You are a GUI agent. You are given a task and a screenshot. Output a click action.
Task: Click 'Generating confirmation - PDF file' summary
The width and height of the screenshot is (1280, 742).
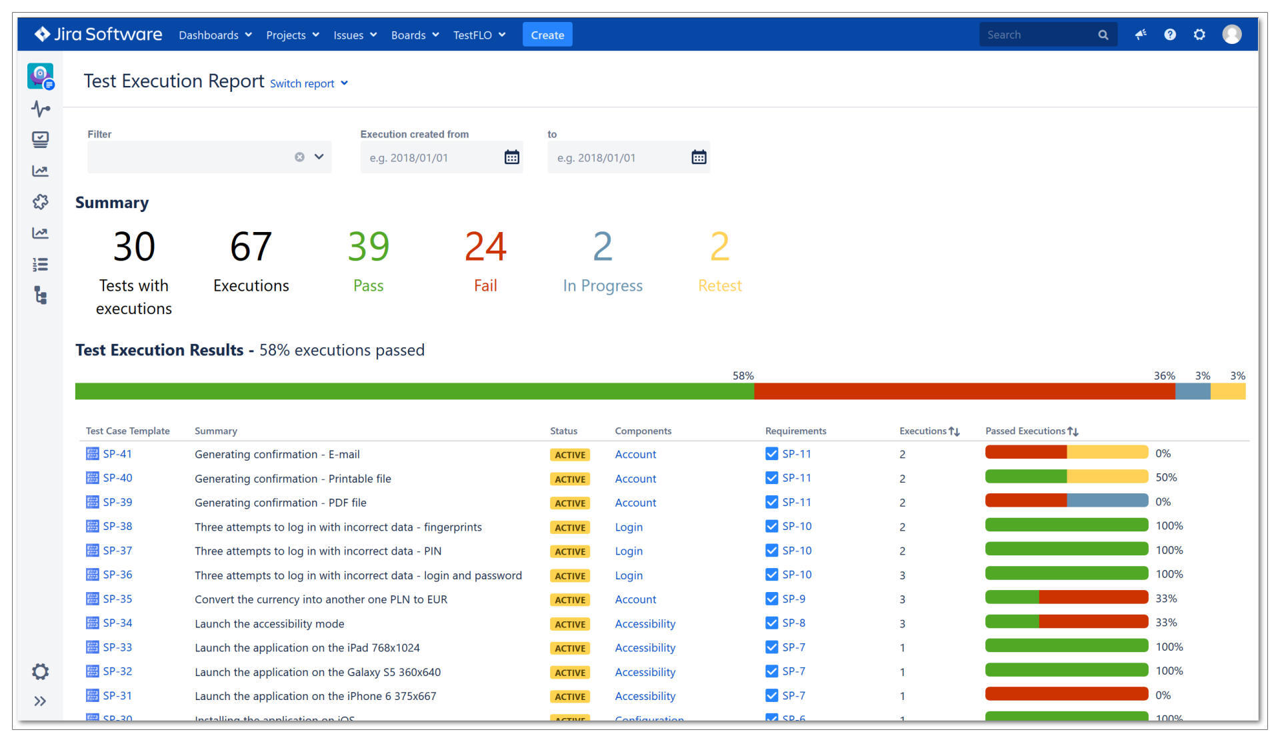(280, 503)
